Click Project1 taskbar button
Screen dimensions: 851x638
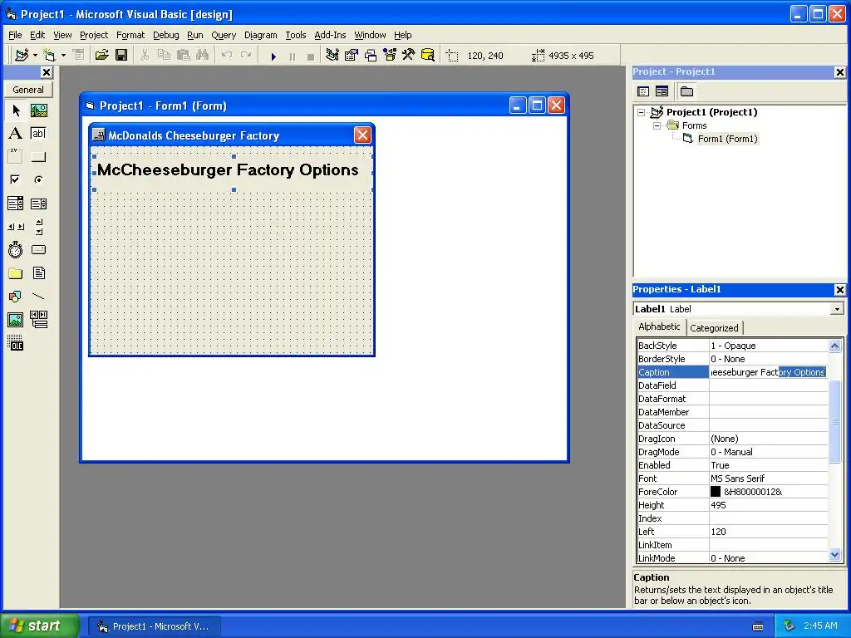pos(154,626)
